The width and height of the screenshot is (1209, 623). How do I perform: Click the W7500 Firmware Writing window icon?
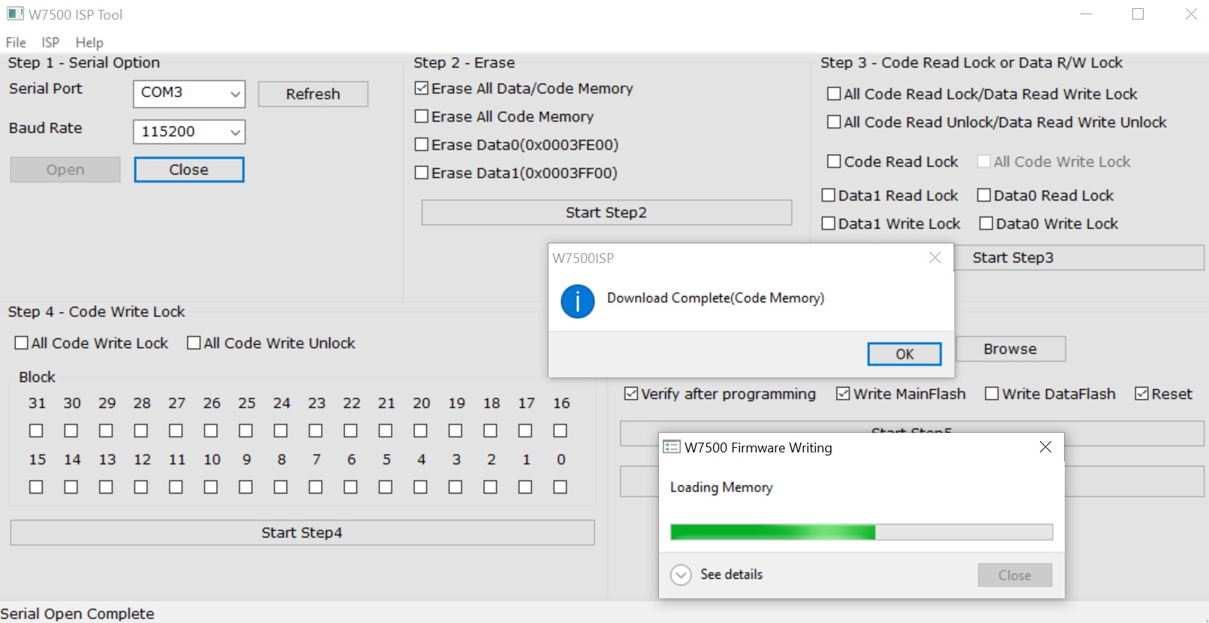point(671,447)
